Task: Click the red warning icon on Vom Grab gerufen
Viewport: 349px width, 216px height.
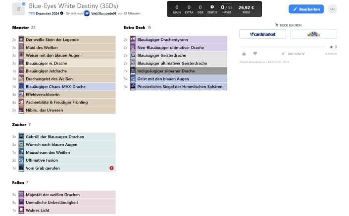Action: (x=111, y=168)
